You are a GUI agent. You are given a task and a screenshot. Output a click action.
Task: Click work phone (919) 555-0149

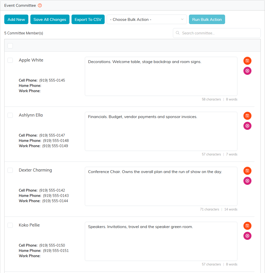point(55,146)
